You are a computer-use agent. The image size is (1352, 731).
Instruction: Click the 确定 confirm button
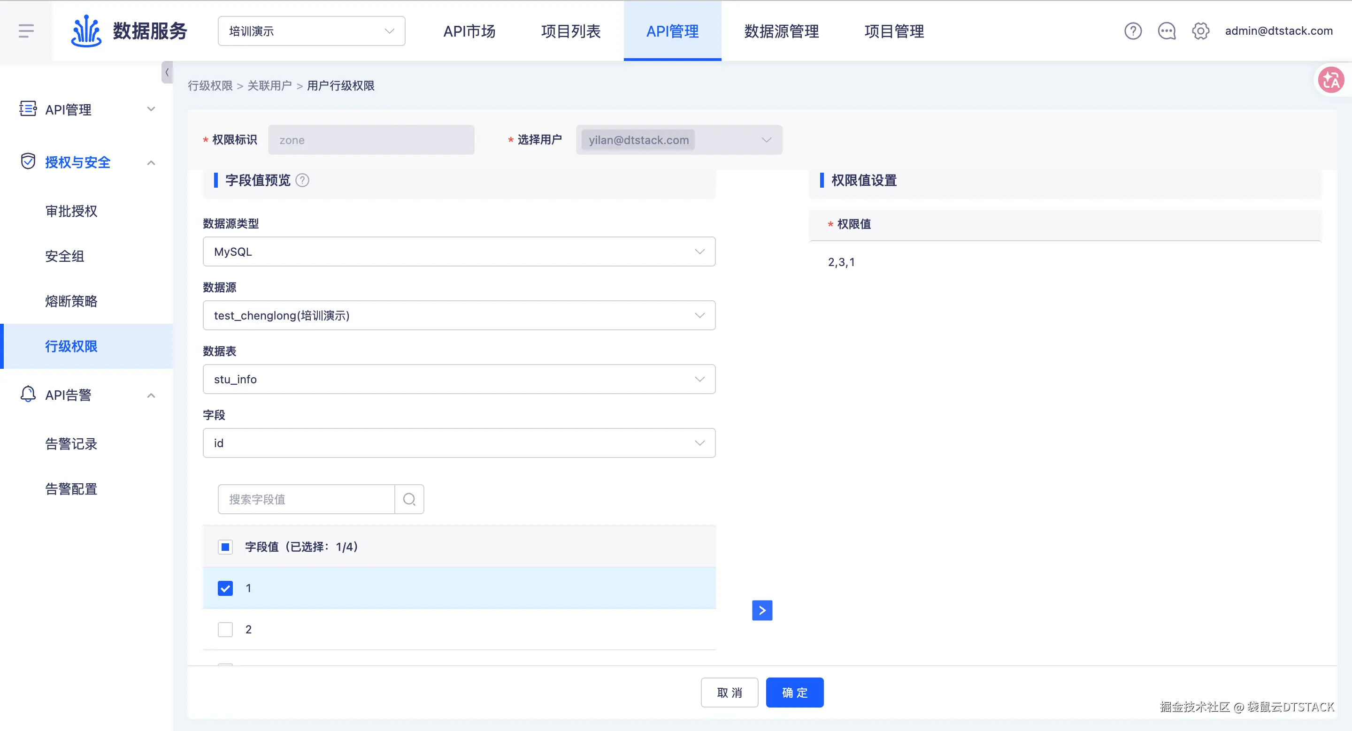click(794, 693)
